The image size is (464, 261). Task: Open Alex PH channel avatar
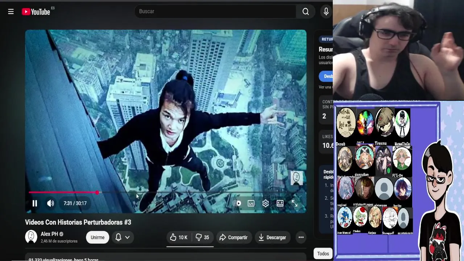tap(31, 237)
